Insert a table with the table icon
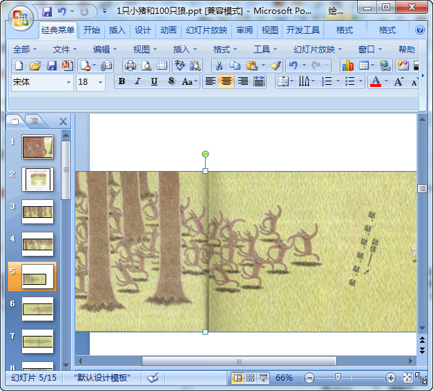 pyautogui.click(x=364, y=66)
